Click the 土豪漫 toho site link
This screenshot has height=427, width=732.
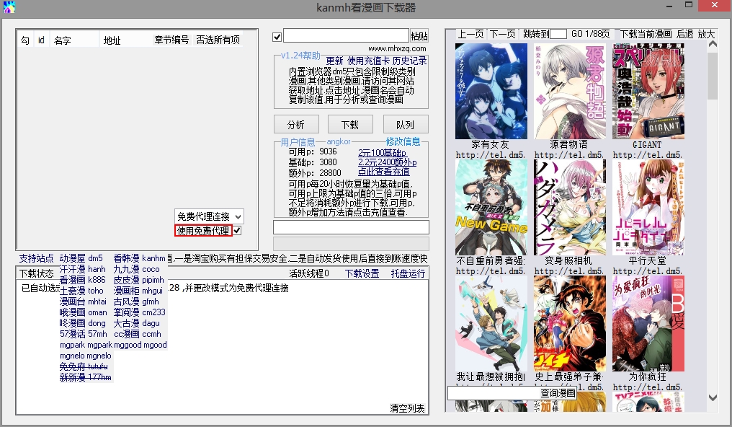coord(81,291)
